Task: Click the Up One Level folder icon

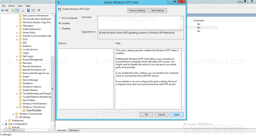Action: point(12,10)
